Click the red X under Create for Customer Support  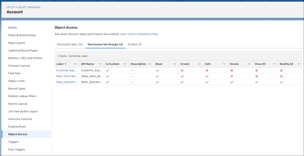tap(182, 70)
